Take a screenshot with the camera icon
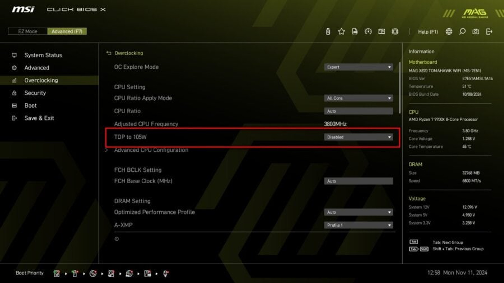This screenshot has width=504, height=283. [476, 32]
